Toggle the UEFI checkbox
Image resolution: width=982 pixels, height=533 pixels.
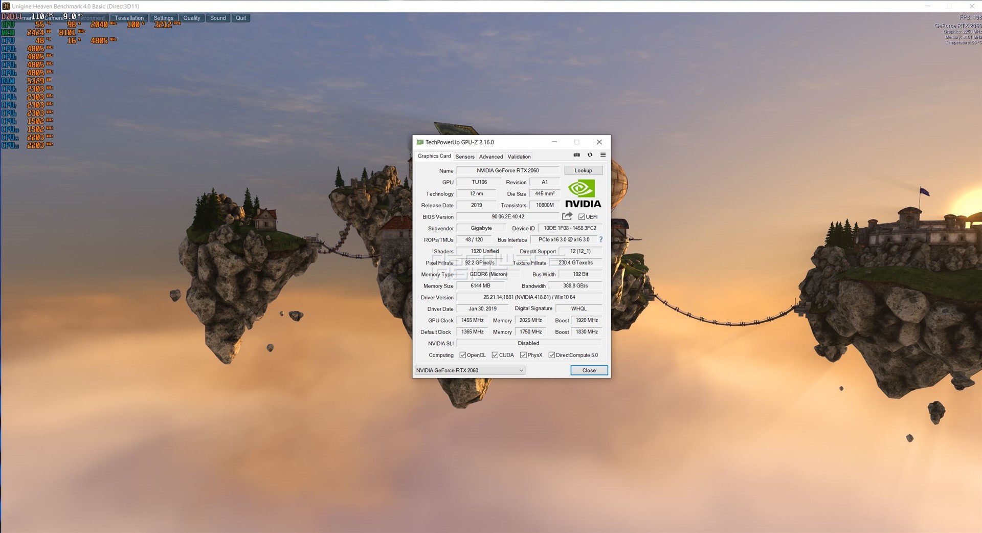582,217
